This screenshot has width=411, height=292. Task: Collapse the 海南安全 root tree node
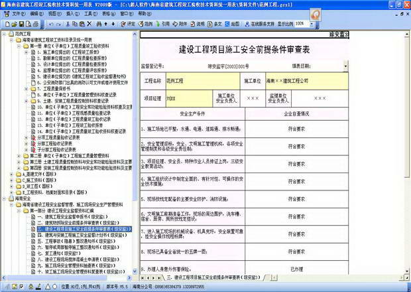[x=5, y=198]
